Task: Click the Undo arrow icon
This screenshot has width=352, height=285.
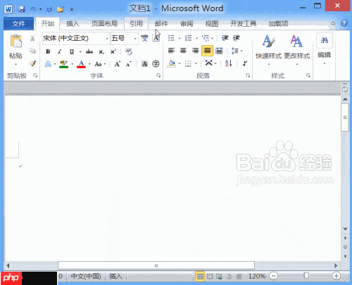Action: point(32,9)
